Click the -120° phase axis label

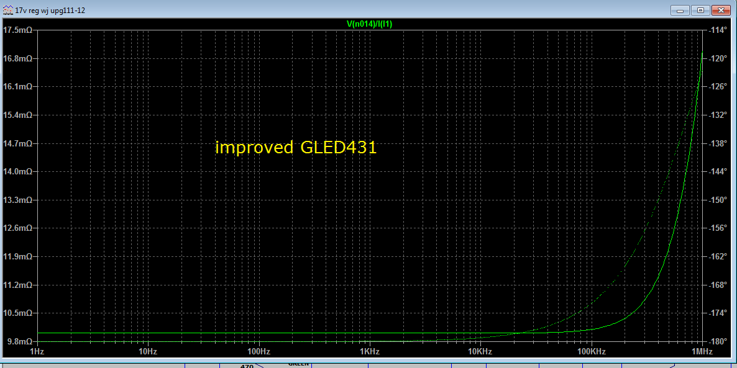717,59
